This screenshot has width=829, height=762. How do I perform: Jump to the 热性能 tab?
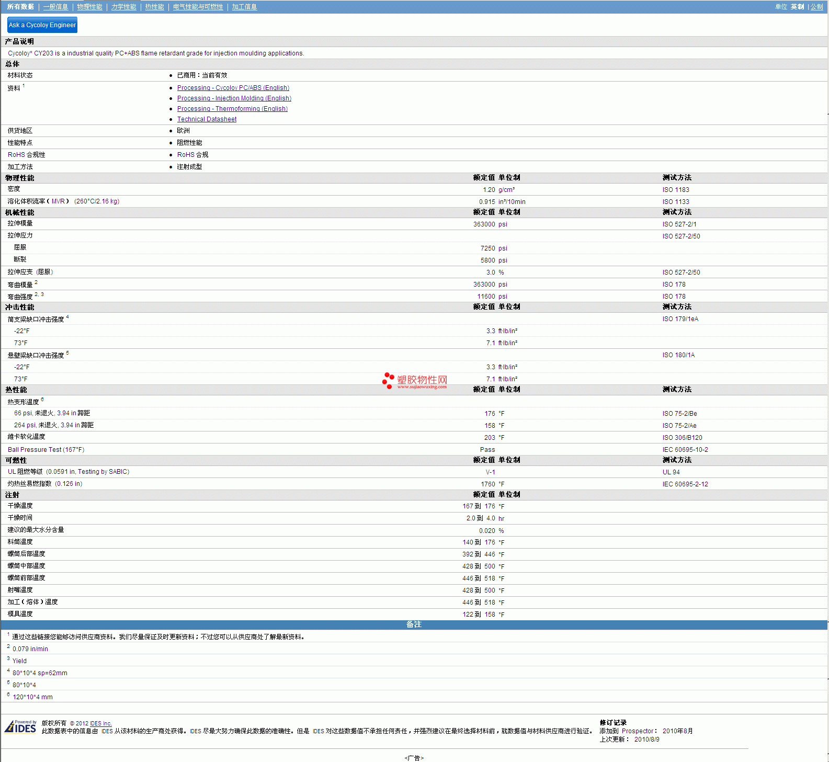point(154,7)
